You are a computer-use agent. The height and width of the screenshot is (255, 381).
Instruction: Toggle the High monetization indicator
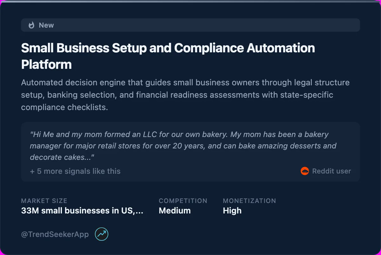click(232, 211)
